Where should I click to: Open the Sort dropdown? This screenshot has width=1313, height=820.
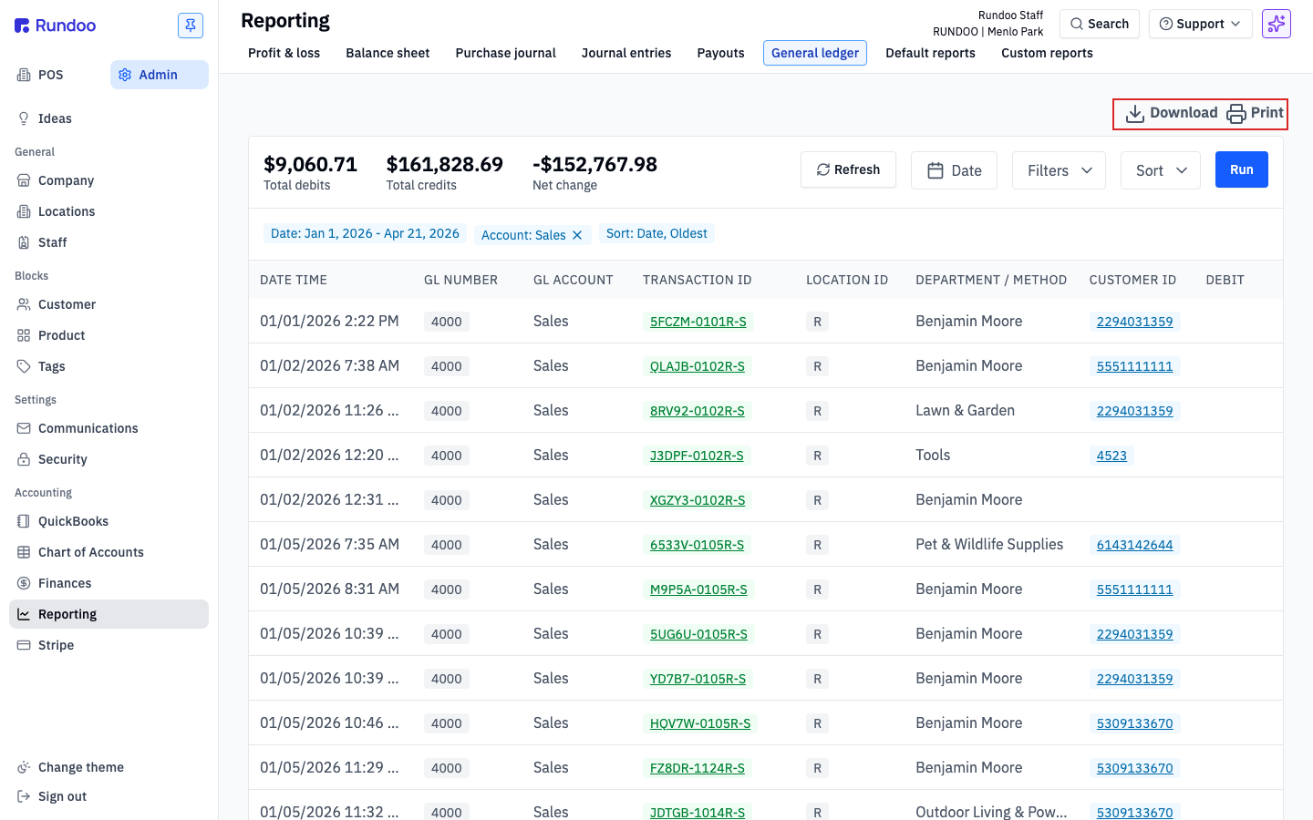(x=1161, y=170)
